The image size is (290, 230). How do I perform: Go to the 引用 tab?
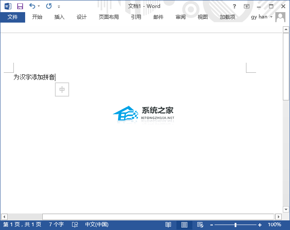[136, 17]
